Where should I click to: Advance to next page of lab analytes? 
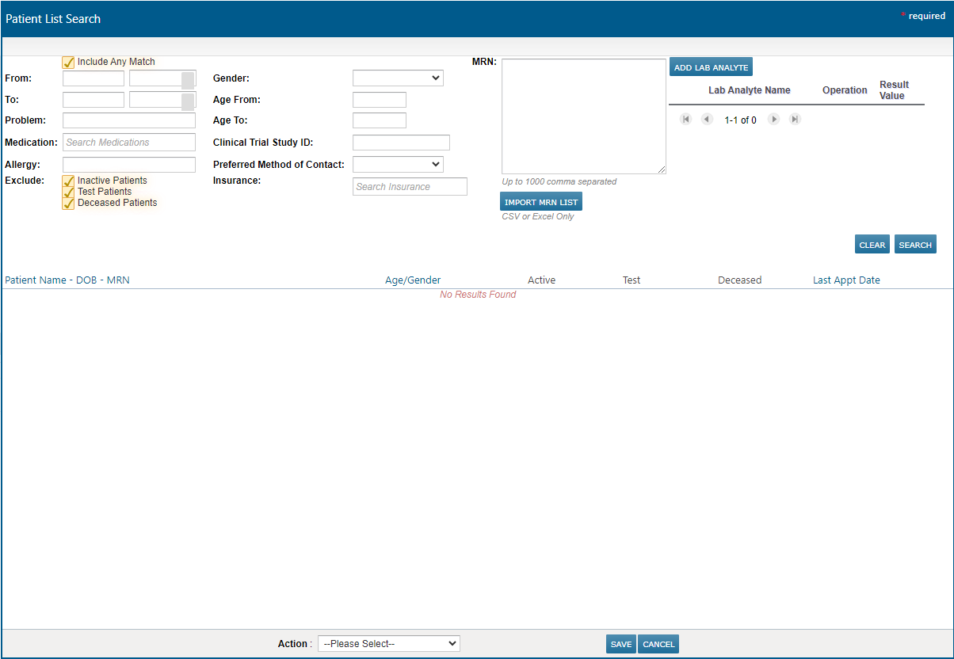pyautogui.click(x=773, y=119)
